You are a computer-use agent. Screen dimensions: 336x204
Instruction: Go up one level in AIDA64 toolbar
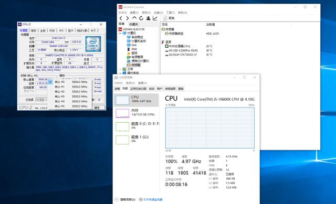click(134, 18)
